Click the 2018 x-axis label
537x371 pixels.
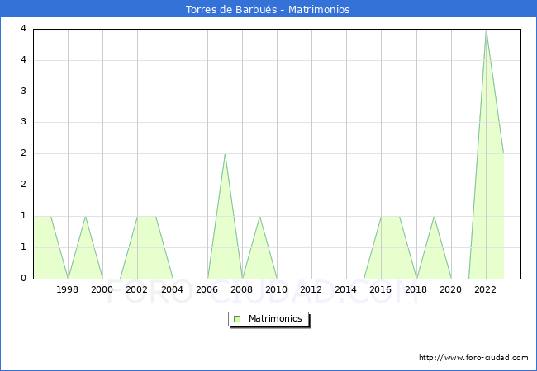416,289
